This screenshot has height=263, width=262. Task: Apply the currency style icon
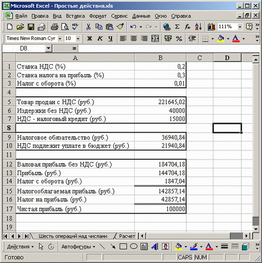pos(168,38)
